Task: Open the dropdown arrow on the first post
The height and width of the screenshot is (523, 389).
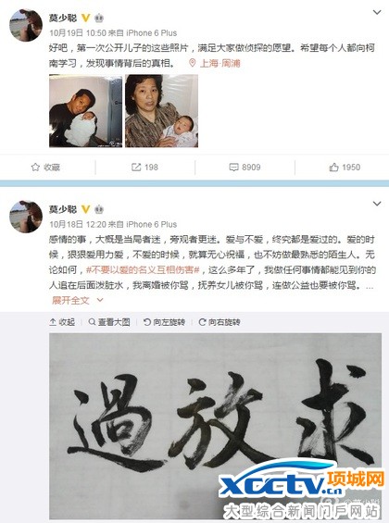Action: [377, 12]
